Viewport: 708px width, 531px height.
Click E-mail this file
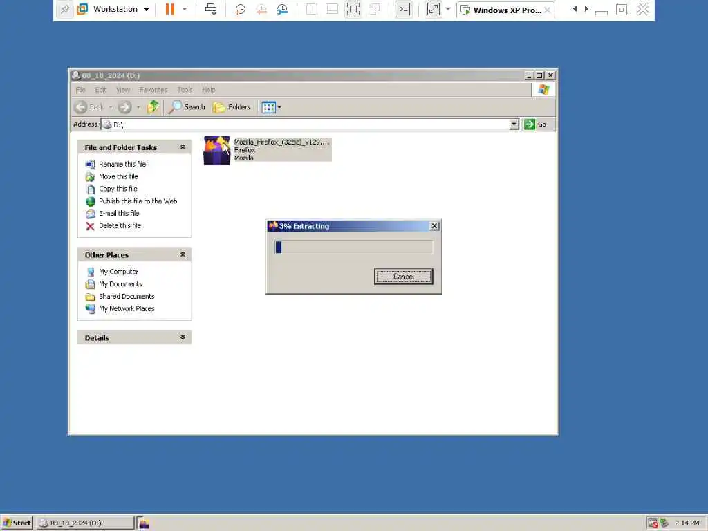point(119,213)
